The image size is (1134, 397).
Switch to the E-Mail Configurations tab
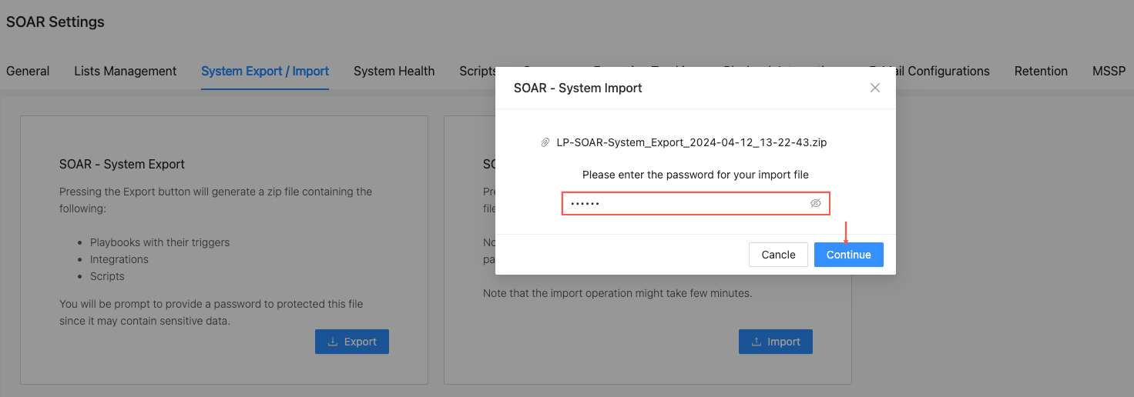pos(943,71)
